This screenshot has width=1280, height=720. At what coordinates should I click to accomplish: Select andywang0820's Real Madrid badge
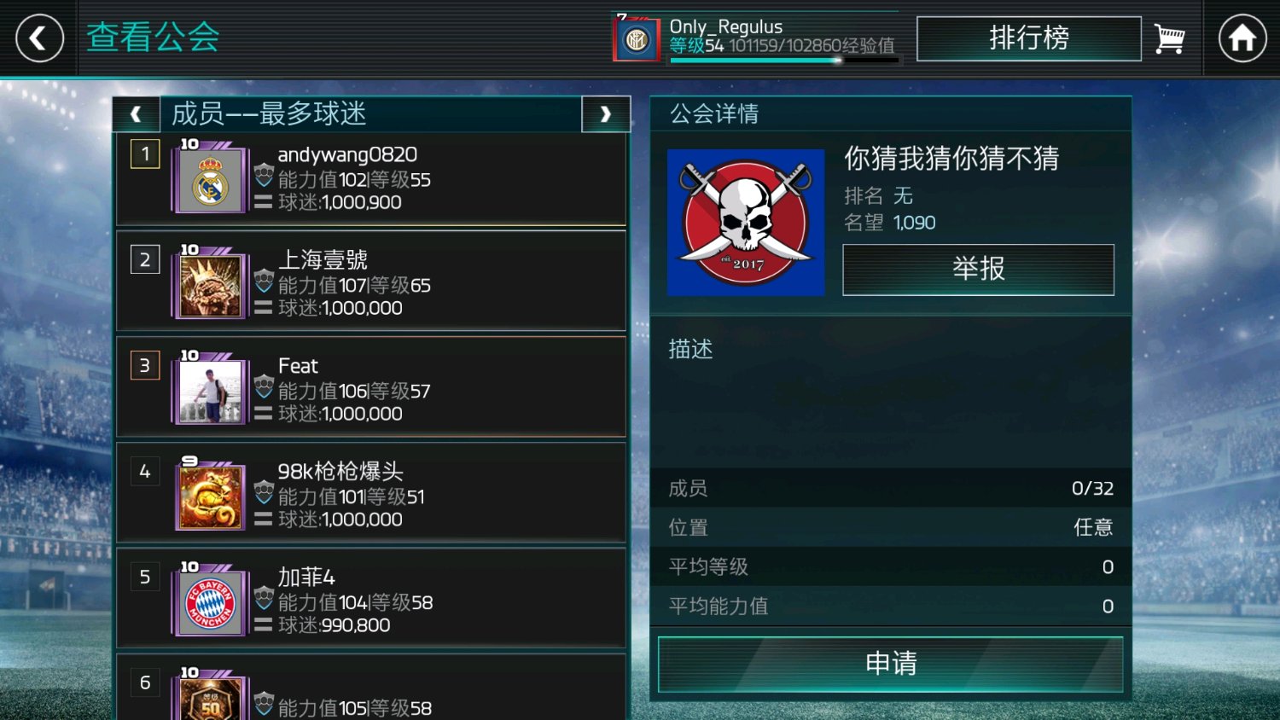click(210, 182)
